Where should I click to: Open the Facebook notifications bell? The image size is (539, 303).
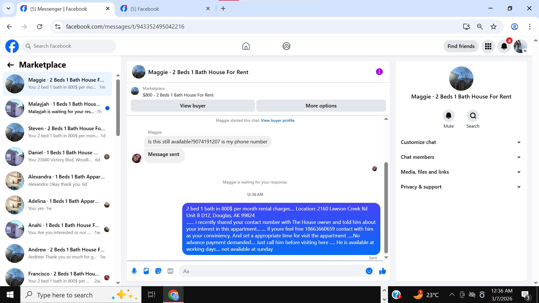[504, 46]
